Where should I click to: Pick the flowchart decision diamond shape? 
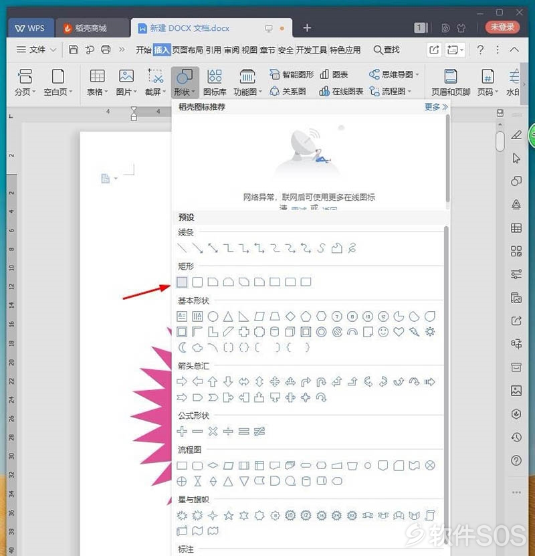(213, 465)
